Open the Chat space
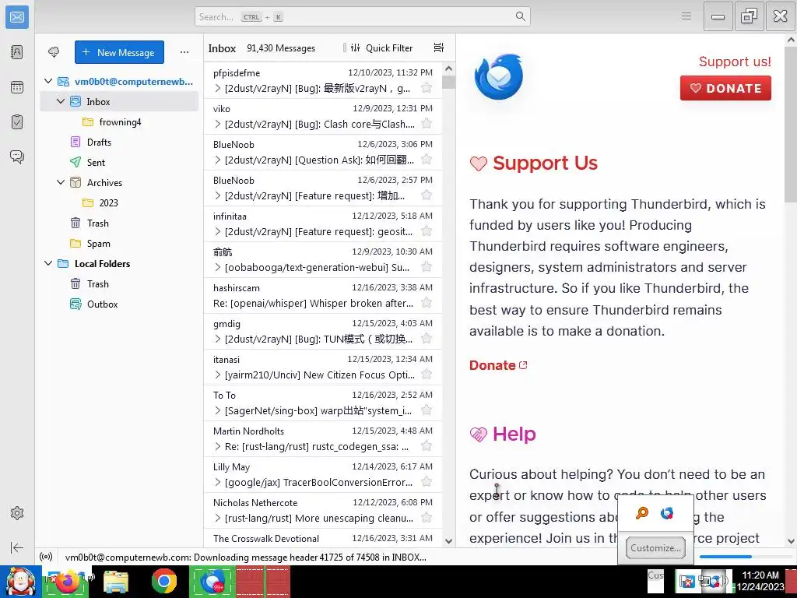Viewport: 797px width, 598px height. pyautogui.click(x=17, y=157)
